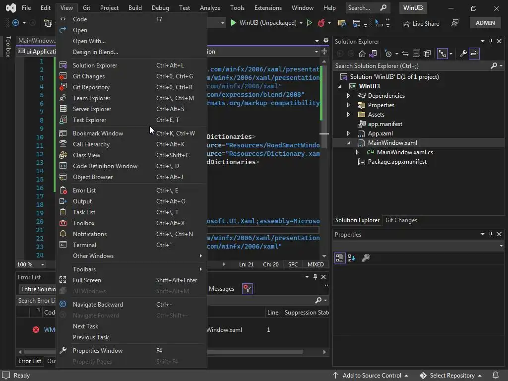
Task: Choose Toolbox in the View menu
Action: [x=131, y=223]
